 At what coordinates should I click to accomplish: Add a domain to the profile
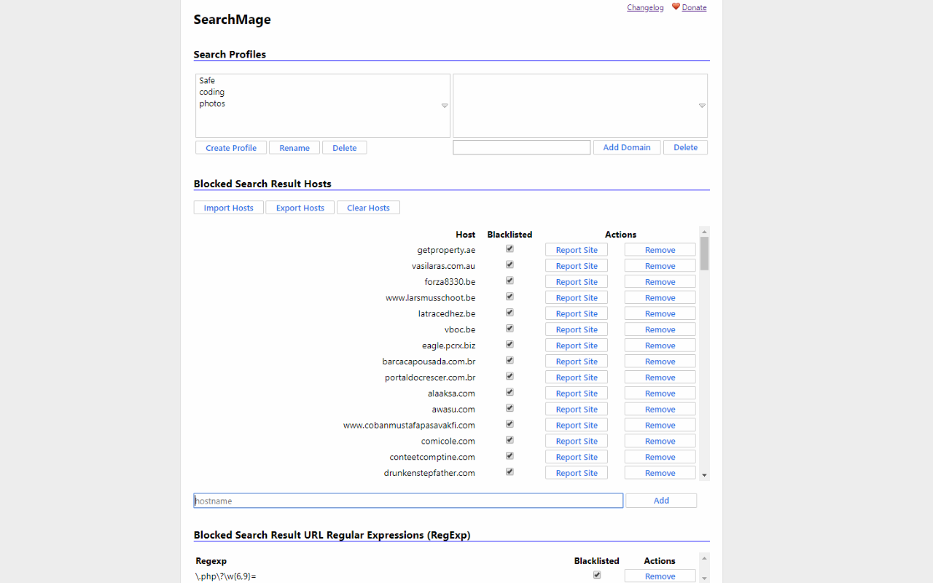pos(627,146)
